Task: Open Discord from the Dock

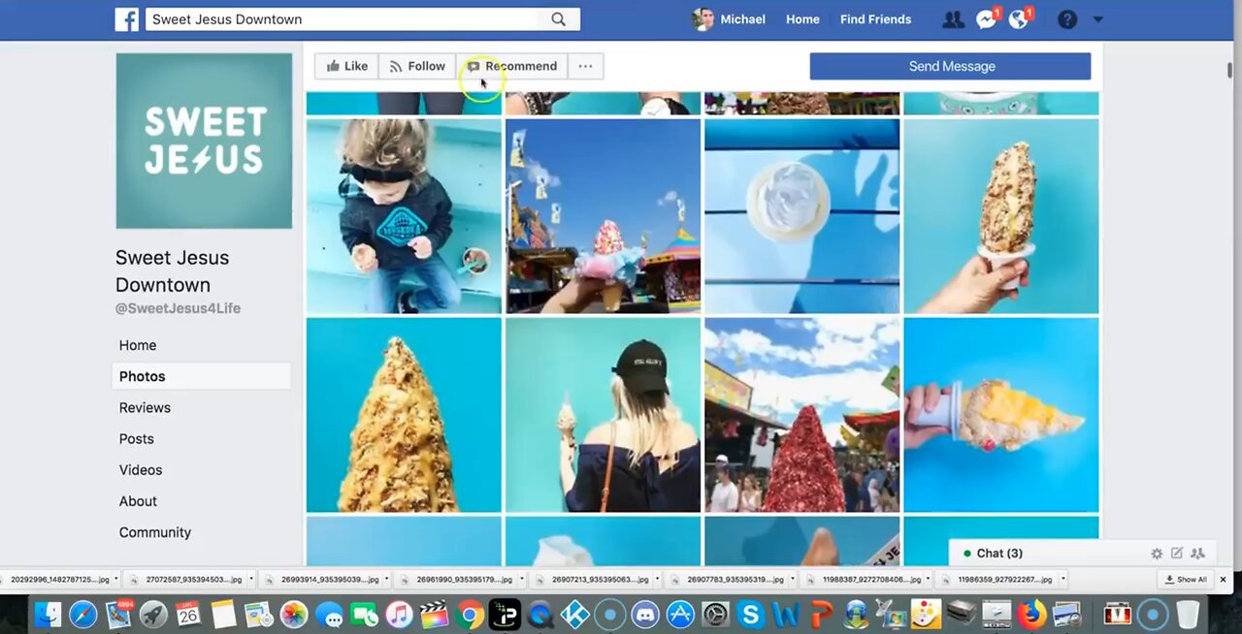Action: (x=645, y=615)
